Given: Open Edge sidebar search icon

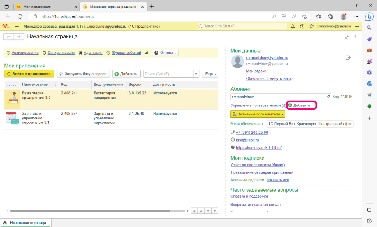Looking at the screenshot, I should pos(369,28).
